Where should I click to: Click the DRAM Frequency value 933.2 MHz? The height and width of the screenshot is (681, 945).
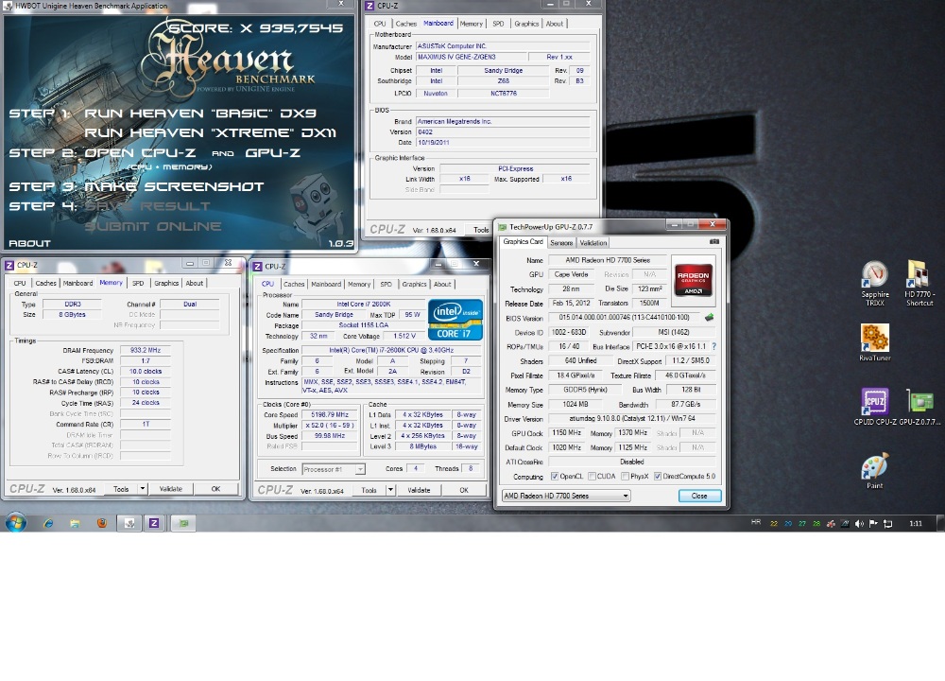[146, 350]
